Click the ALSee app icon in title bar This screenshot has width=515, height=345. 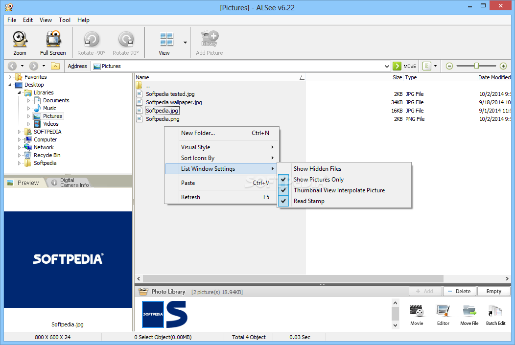(x=9, y=7)
